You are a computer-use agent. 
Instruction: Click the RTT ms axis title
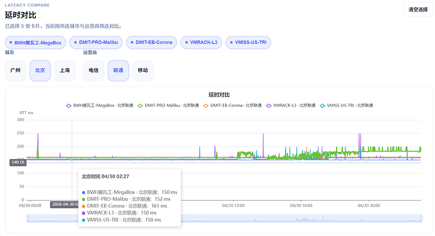[26, 113]
